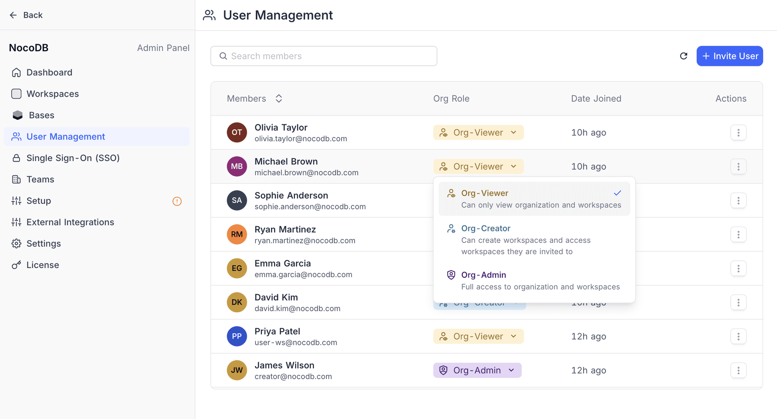Open Olivia Taylor's Org-Viewer role dropdown

[x=478, y=132]
